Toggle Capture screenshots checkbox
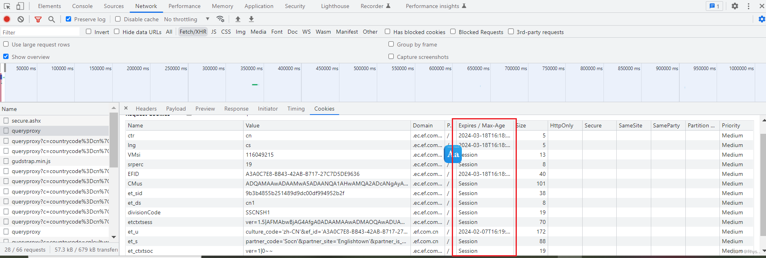Image resolution: width=766 pixels, height=258 pixels. 391,56
